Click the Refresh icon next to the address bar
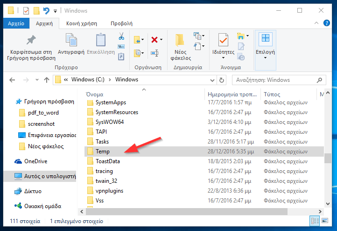This screenshot has width=337, height=231. [222, 80]
